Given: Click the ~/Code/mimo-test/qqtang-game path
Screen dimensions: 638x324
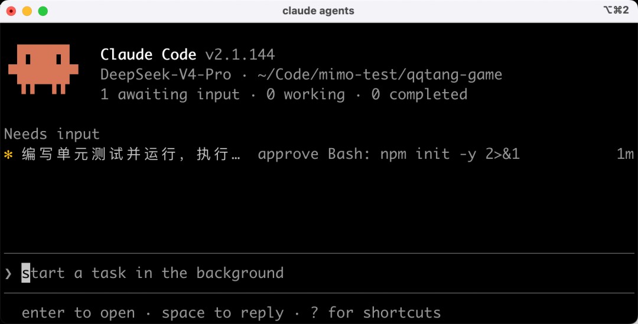Looking at the screenshot, I should pos(380,75).
